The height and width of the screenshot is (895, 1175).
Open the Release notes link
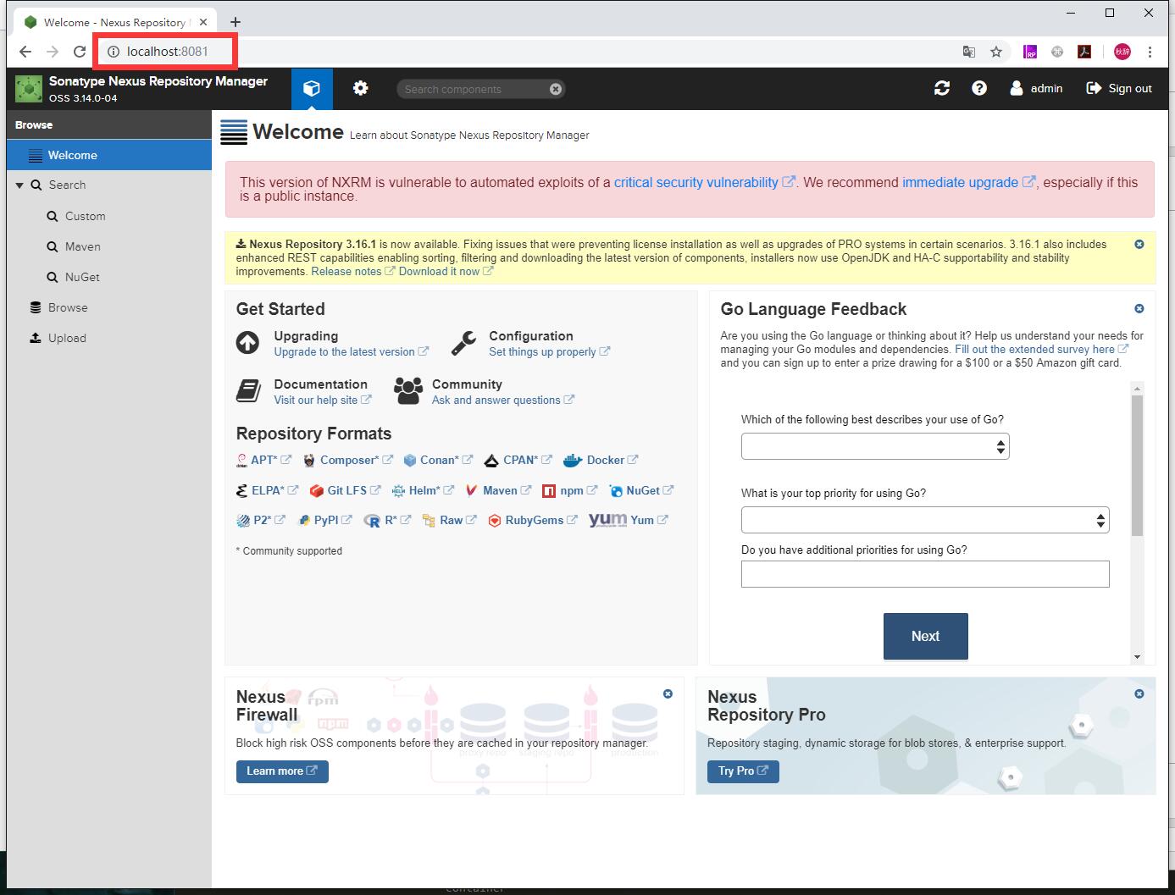pos(352,271)
